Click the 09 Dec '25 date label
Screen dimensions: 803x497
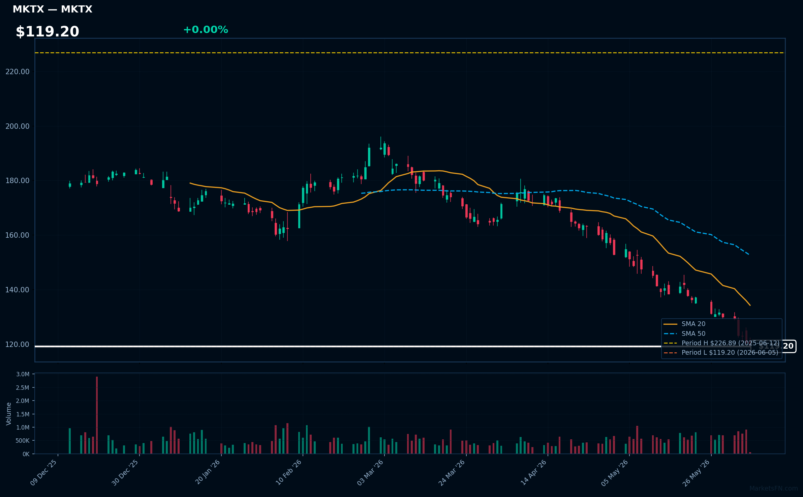click(44, 472)
